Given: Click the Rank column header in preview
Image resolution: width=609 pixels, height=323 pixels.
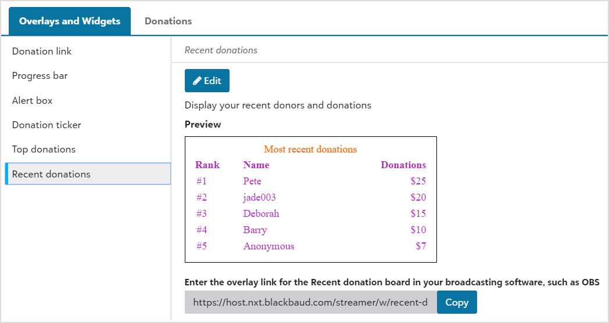Looking at the screenshot, I should [207, 165].
